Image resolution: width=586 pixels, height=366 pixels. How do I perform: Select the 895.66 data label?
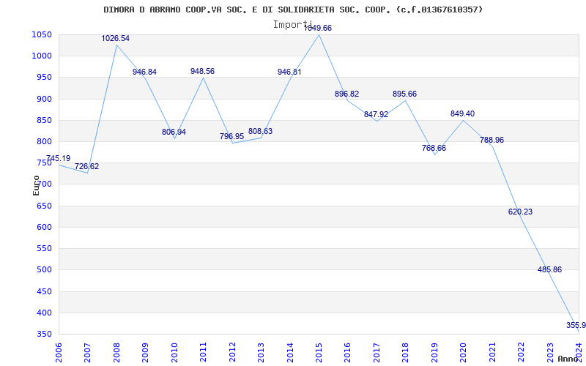(405, 94)
